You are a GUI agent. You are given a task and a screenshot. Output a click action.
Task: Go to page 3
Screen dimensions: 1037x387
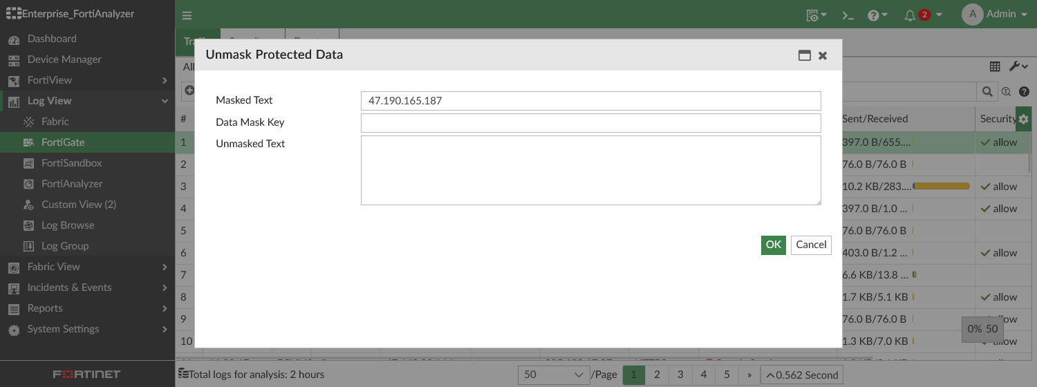(x=680, y=375)
